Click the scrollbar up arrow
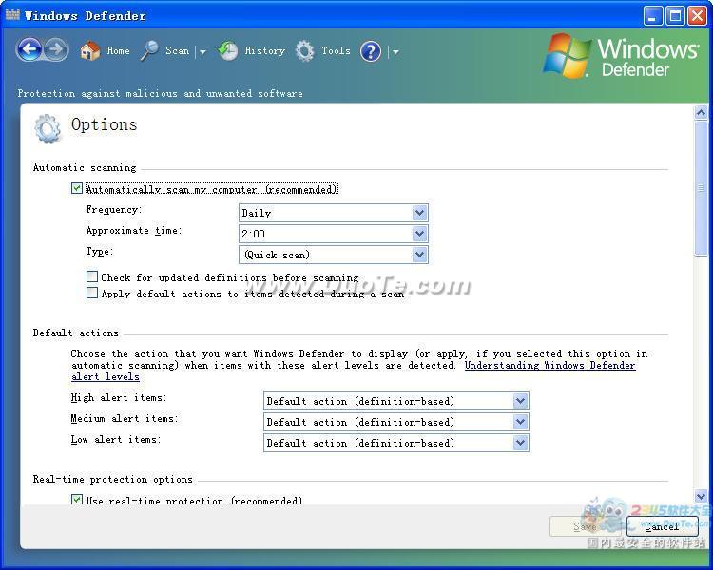Screen dimensions: 713x570 click(x=701, y=112)
